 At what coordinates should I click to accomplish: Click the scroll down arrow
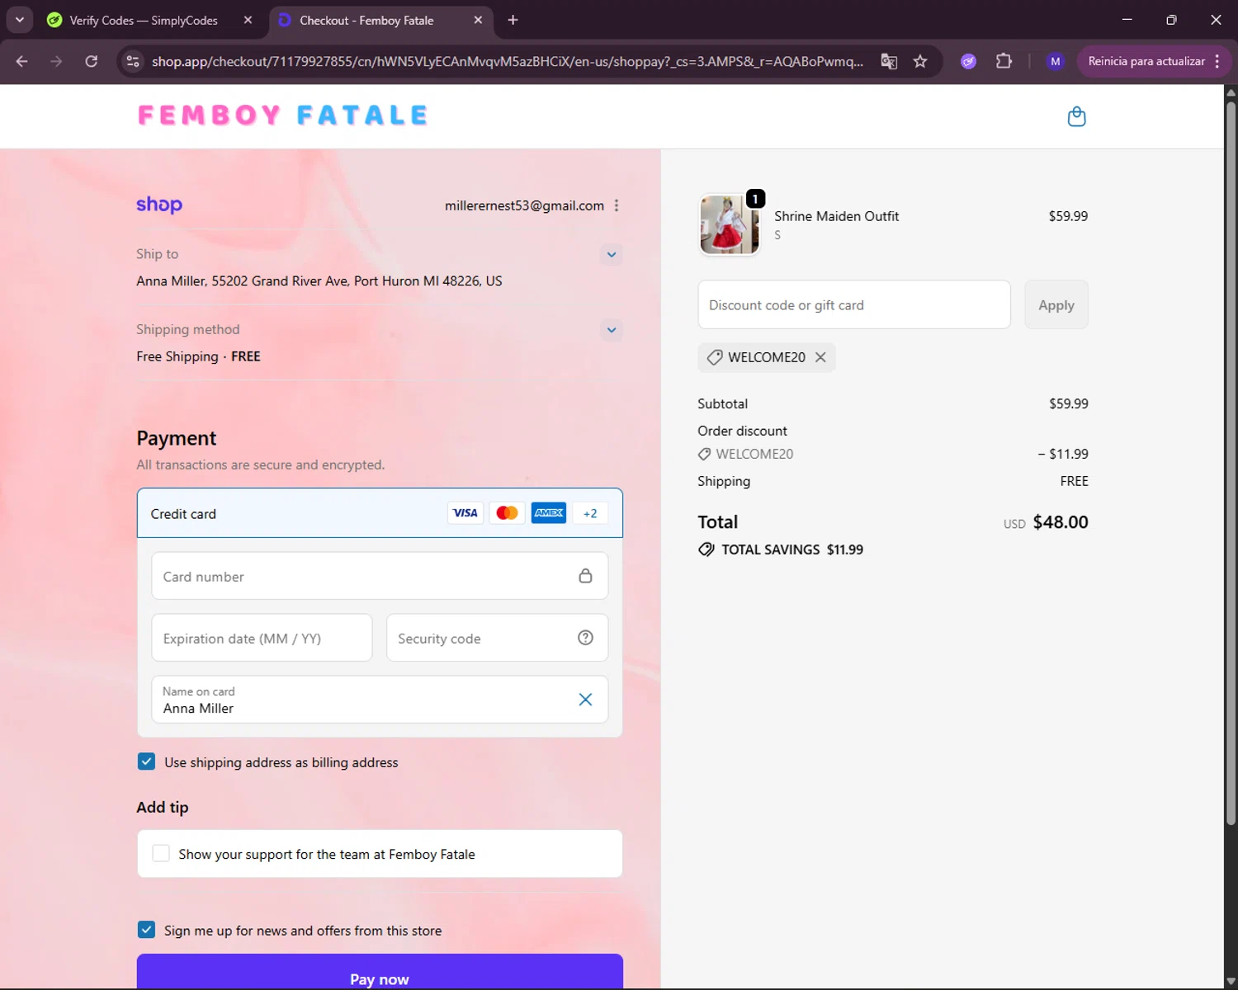coord(1231,982)
